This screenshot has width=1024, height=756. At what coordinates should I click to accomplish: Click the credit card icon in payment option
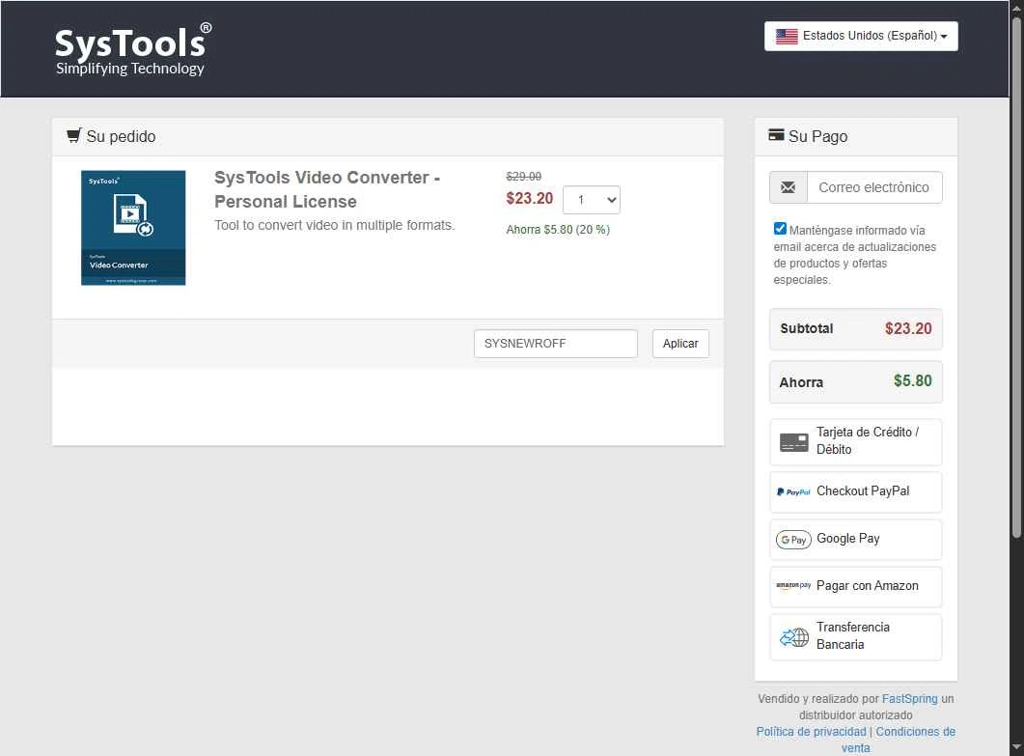[x=793, y=442]
